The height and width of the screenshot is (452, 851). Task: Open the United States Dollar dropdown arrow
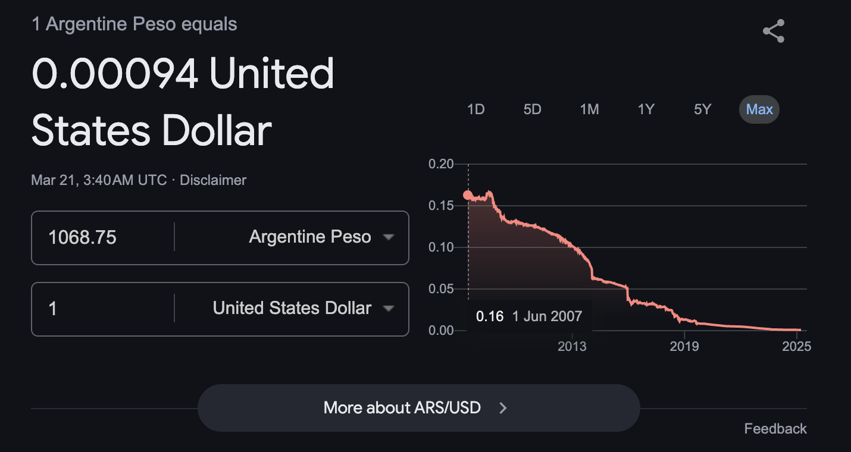coord(389,309)
